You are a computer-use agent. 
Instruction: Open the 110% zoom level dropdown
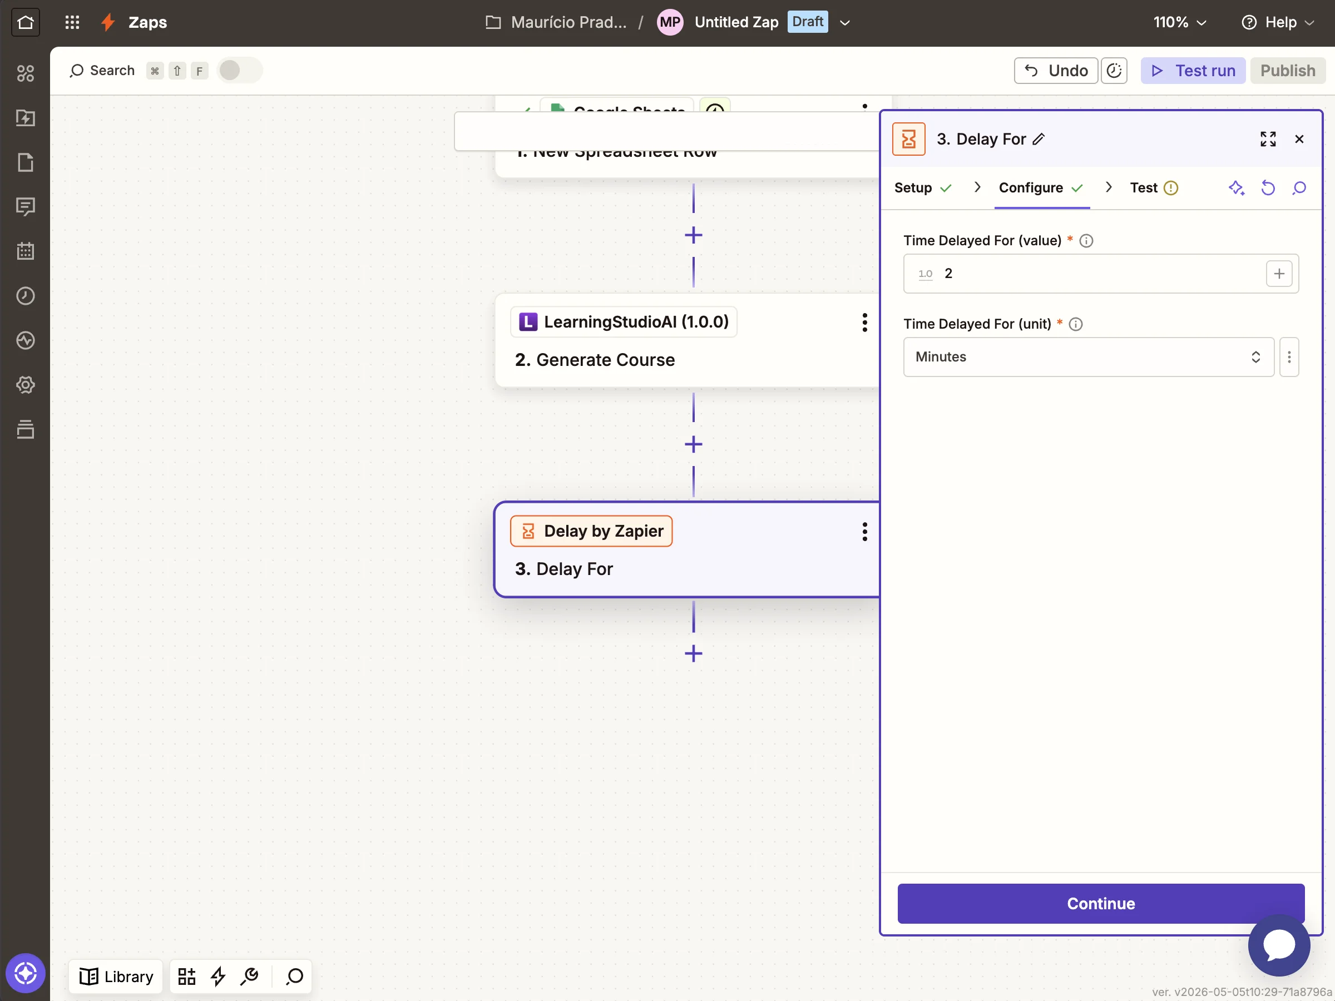click(1180, 22)
